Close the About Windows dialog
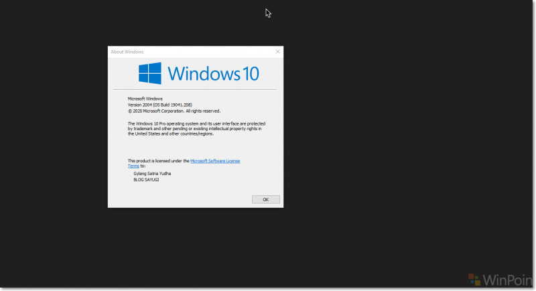Viewport: 536px width, 291px height. pos(277,52)
